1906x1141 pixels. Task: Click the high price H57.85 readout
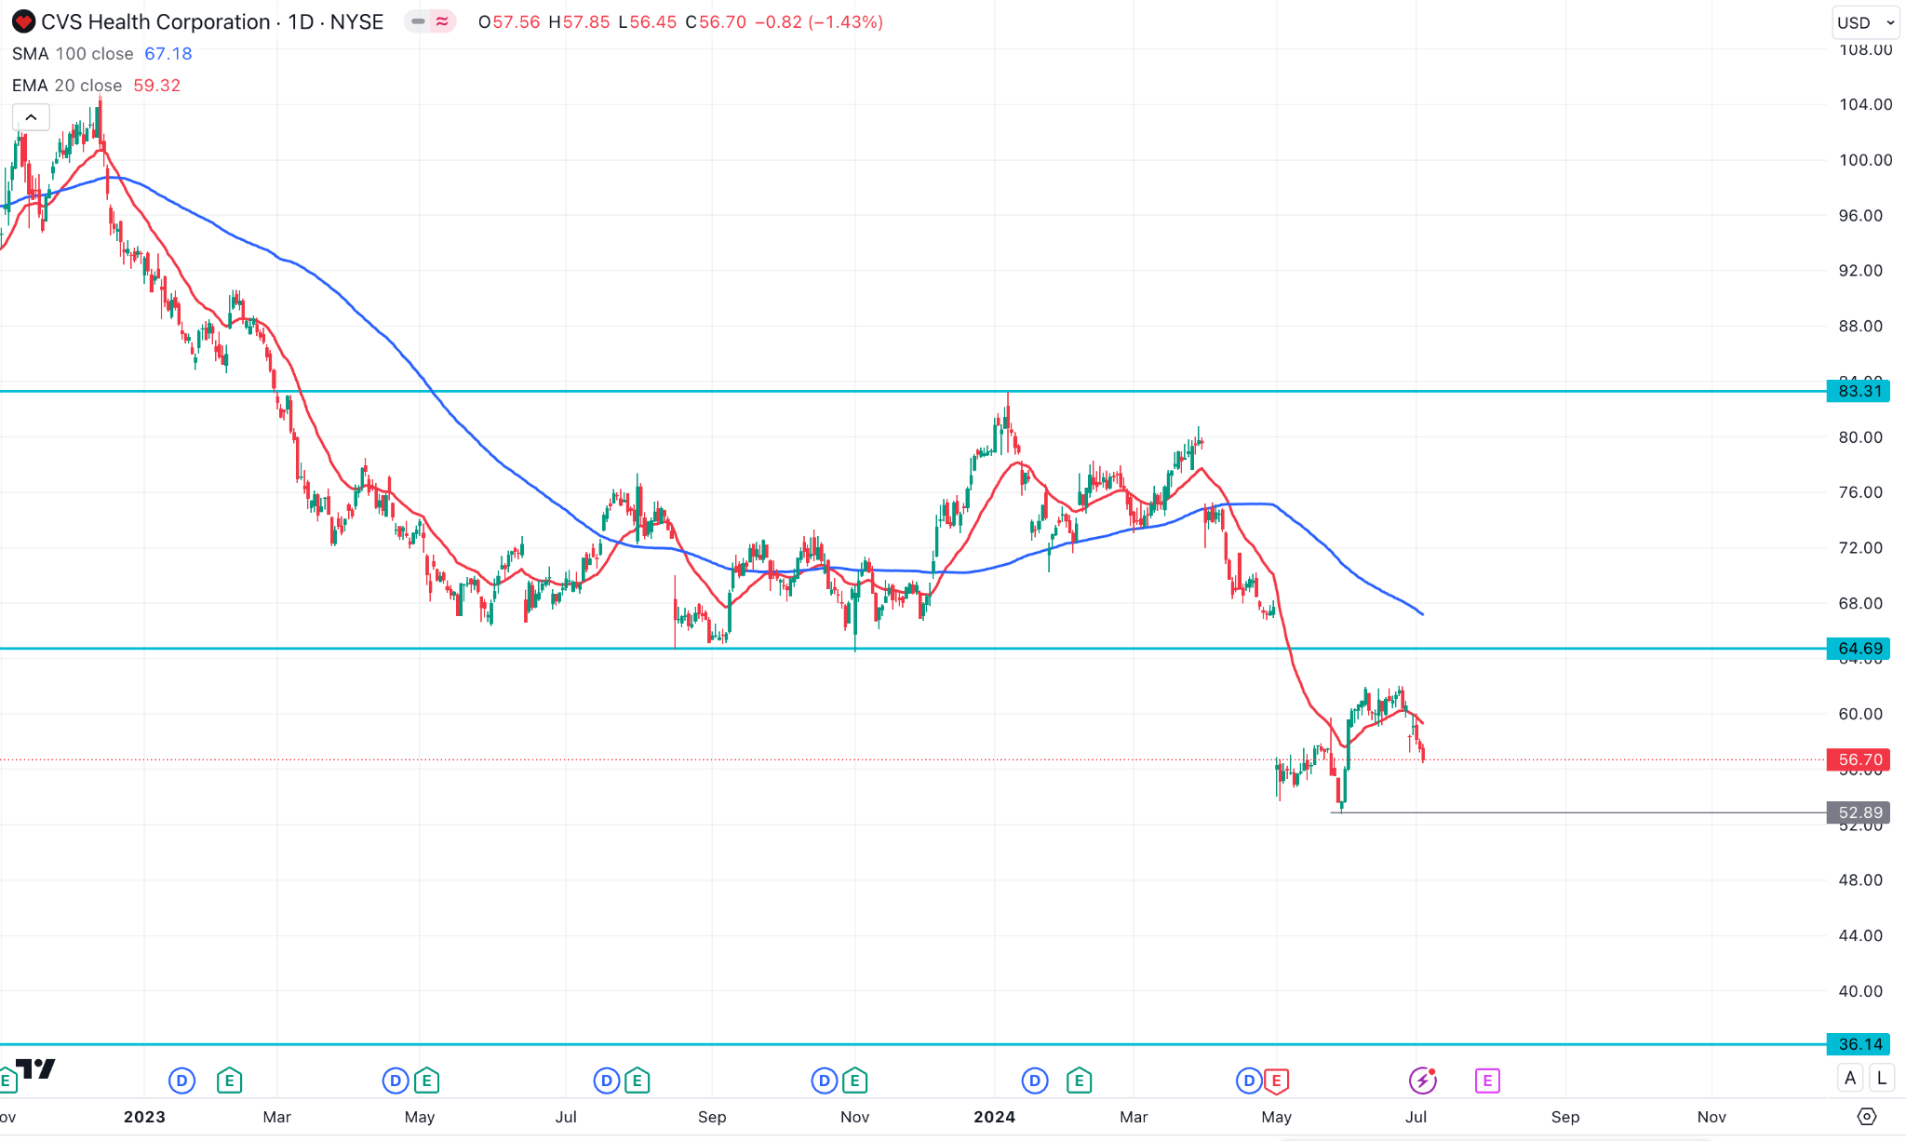point(579,21)
